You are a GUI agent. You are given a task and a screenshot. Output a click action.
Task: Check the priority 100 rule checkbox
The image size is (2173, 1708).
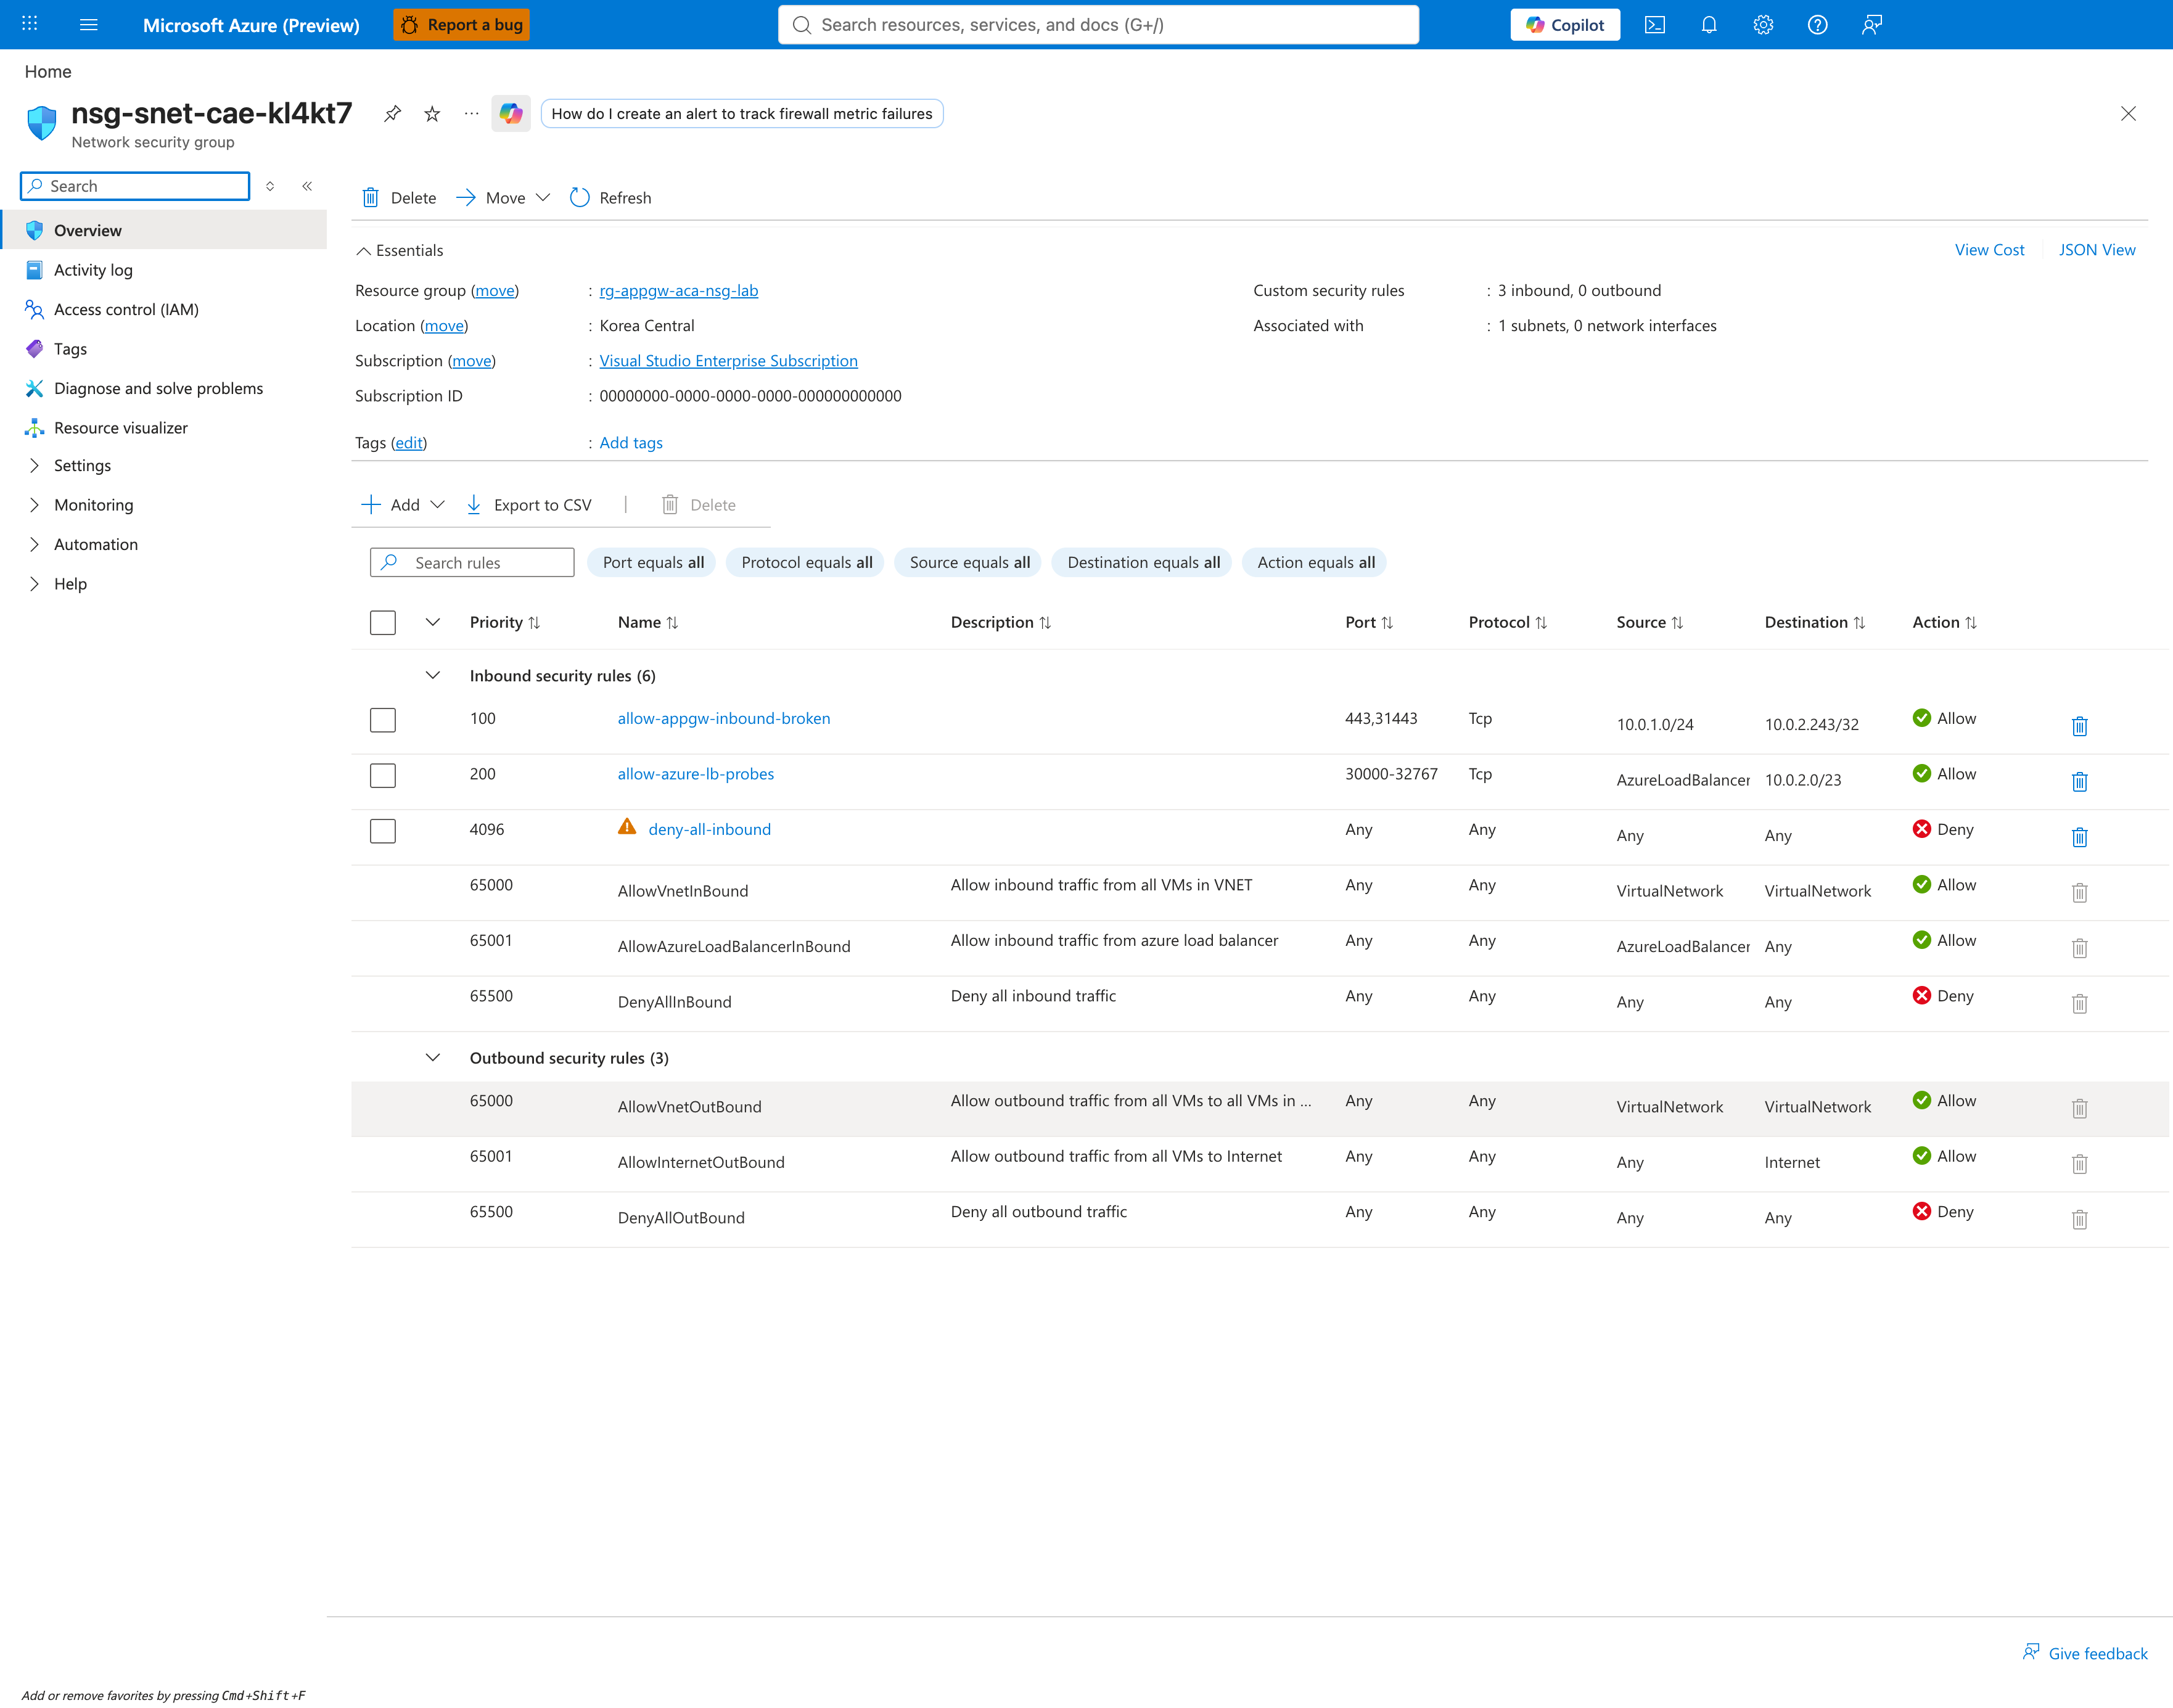(x=383, y=720)
